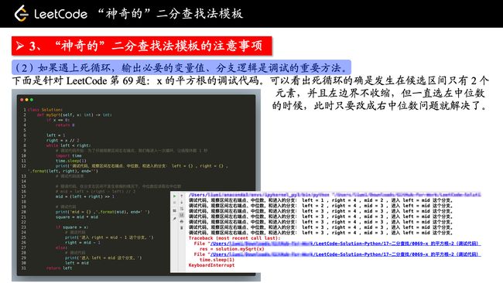The width and height of the screenshot is (503, 283).
Task: Click the green zoom dot on the code window
Action: tap(32, 100)
